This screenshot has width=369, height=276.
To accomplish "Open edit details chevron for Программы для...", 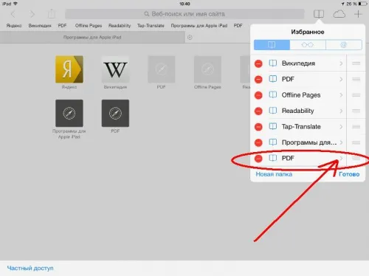I will tap(341, 142).
